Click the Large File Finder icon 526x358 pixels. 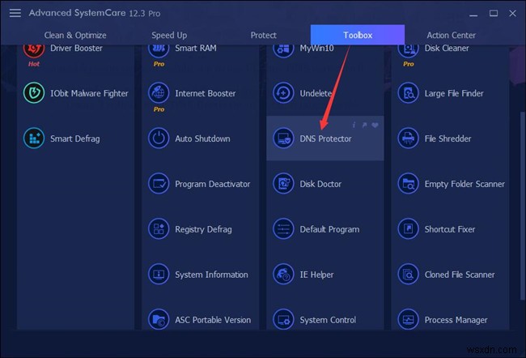tap(408, 92)
